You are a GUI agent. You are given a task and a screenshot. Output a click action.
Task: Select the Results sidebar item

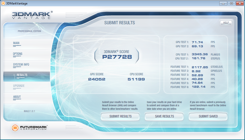click(22, 75)
